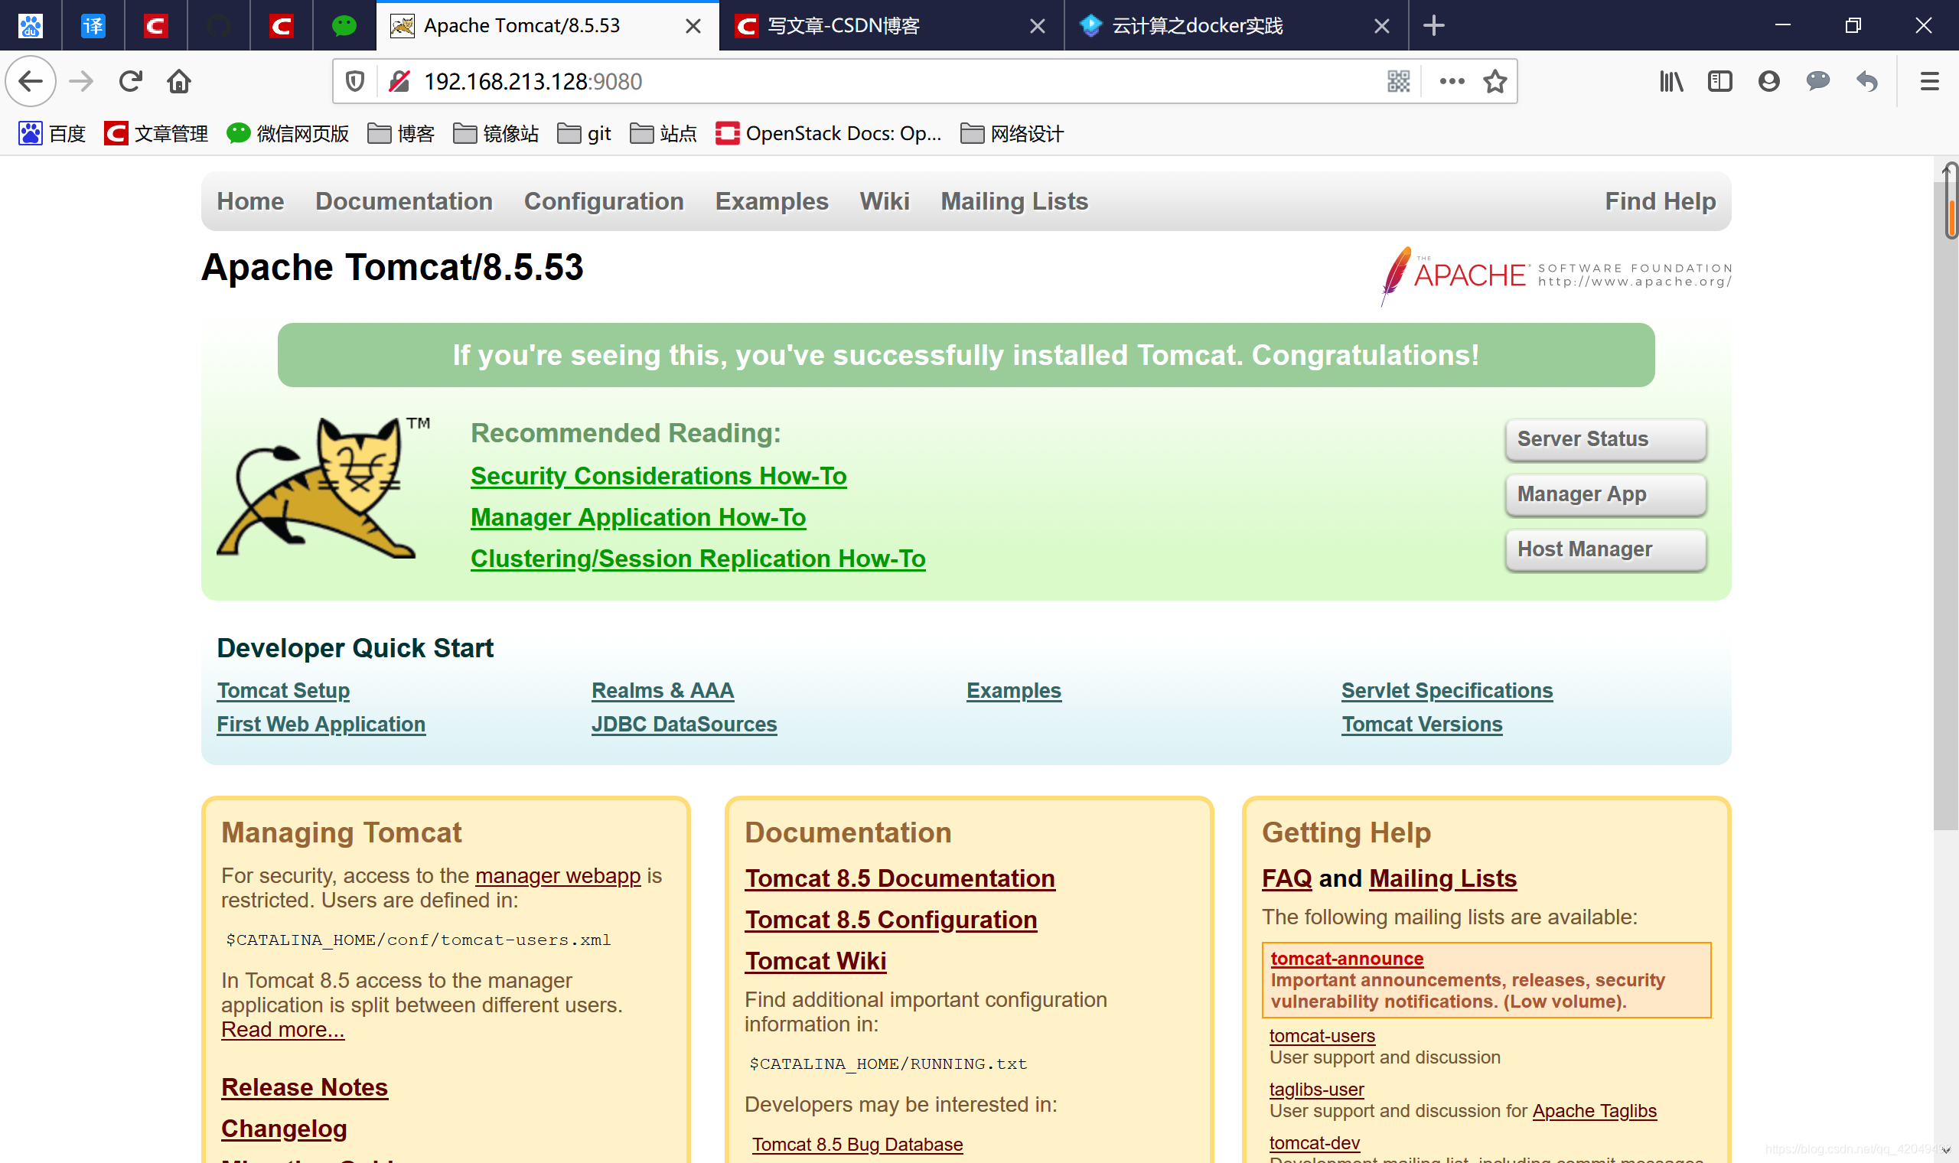
Task: Click the Manager App button
Action: pyautogui.click(x=1605, y=494)
